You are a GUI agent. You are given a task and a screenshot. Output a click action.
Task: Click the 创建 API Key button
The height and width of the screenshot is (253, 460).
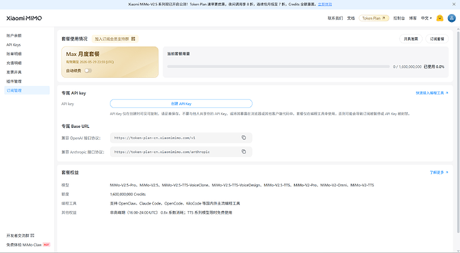(x=181, y=104)
